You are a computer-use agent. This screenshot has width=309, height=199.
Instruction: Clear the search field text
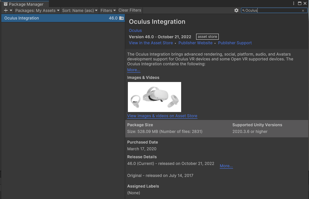[x=303, y=11]
